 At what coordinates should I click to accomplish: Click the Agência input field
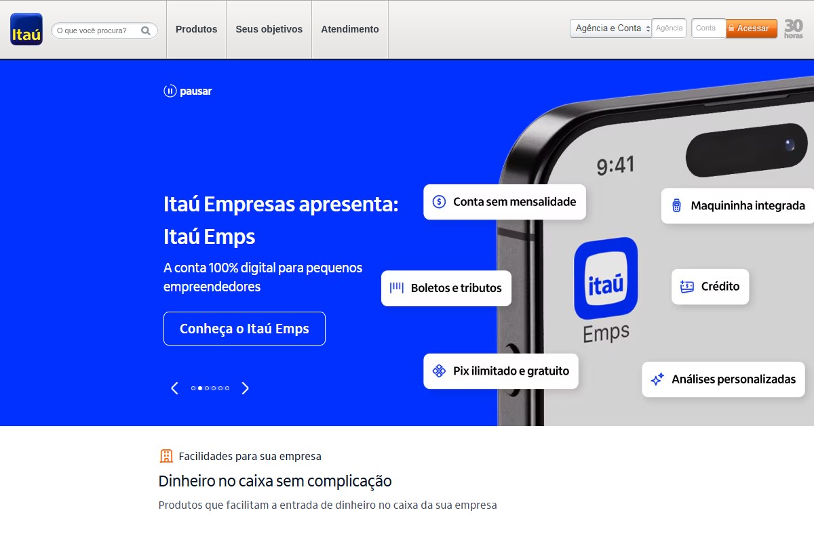tap(670, 28)
